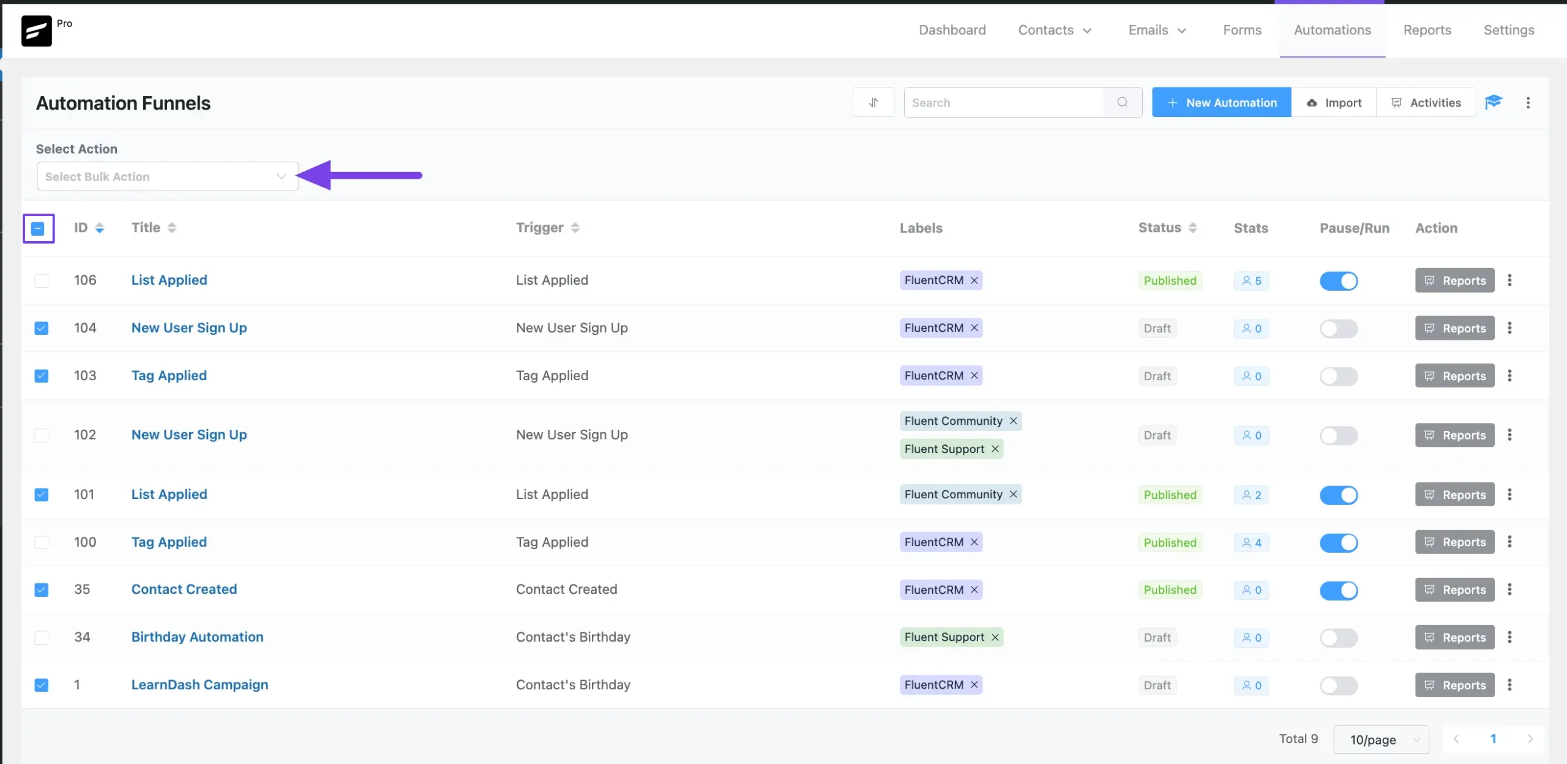This screenshot has width=1567, height=764.
Task: Remove Fluent Support label from Birthday Automation
Action: point(995,637)
